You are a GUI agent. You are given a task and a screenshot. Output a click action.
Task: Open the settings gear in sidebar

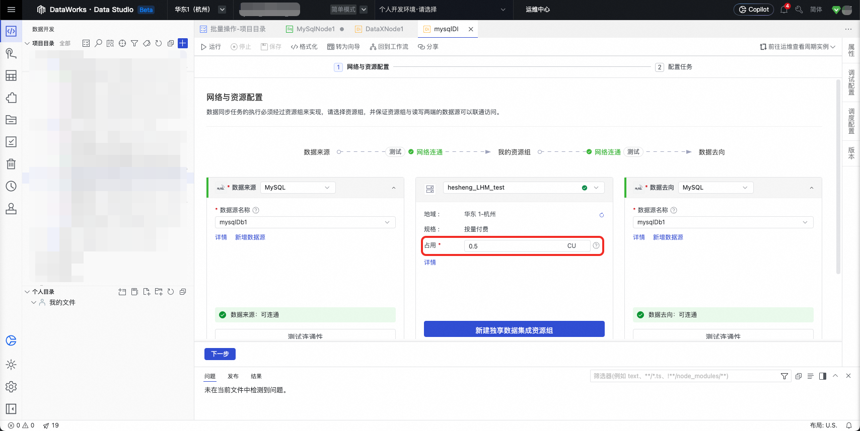click(x=11, y=387)
